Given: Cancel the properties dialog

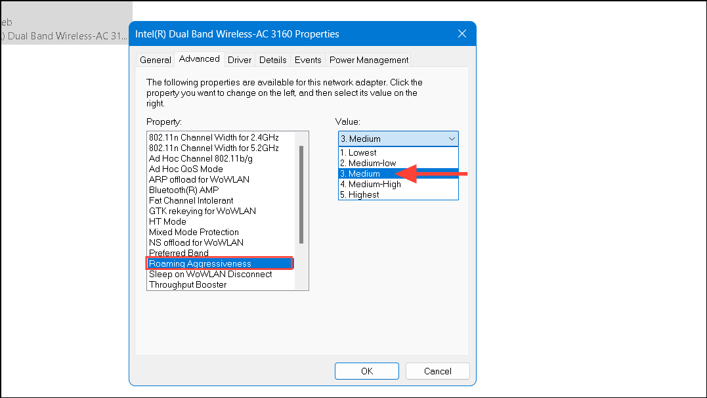Looking at the screenshot, I should [x=437, y=371].
